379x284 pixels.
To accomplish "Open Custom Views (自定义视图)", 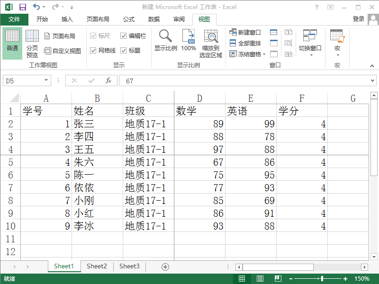I will point(62,51).
